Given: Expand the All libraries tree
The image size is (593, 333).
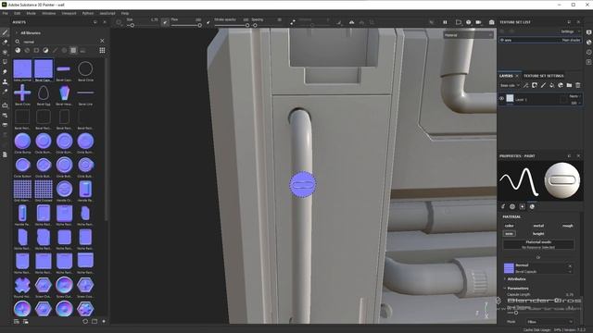Looking at the screenshot, I should pyautogui.click(x=17, y=33).
